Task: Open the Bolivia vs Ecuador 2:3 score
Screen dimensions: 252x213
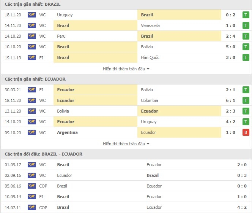Action: tap(230, 111)
